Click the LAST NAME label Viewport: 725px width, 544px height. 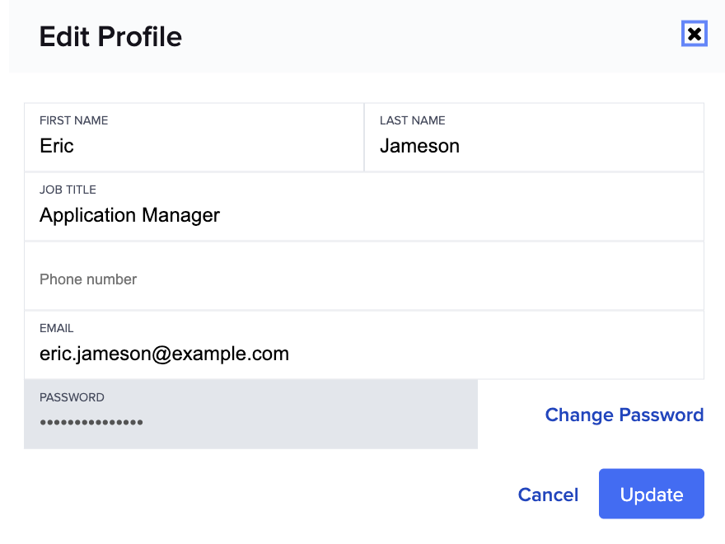[412, 120]
